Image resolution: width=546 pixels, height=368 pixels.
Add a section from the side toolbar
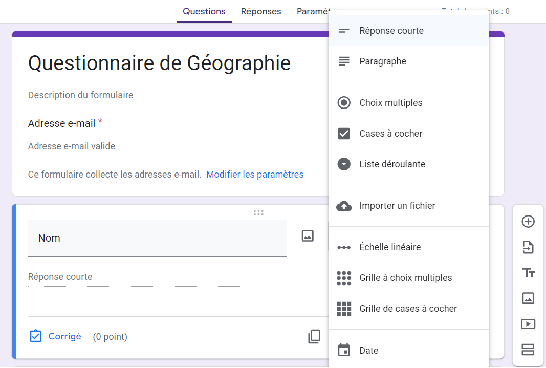point(528,350)
